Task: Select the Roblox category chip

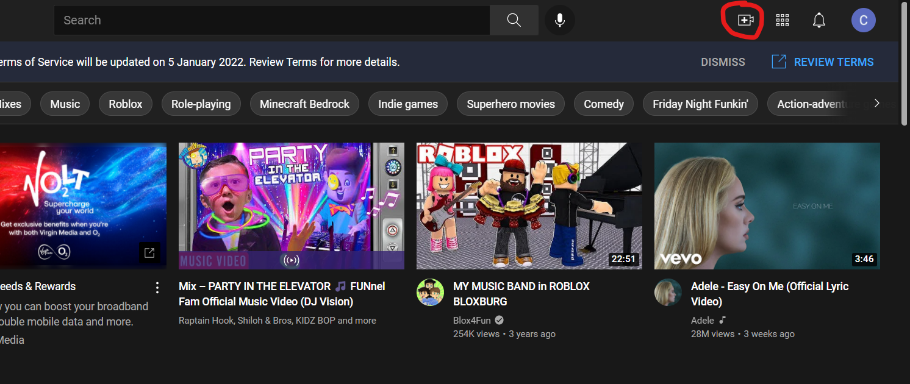Action: click(126, 104)
